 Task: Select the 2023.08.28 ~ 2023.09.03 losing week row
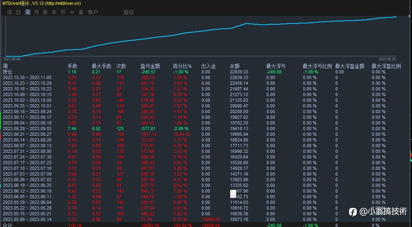coord(27,128)
